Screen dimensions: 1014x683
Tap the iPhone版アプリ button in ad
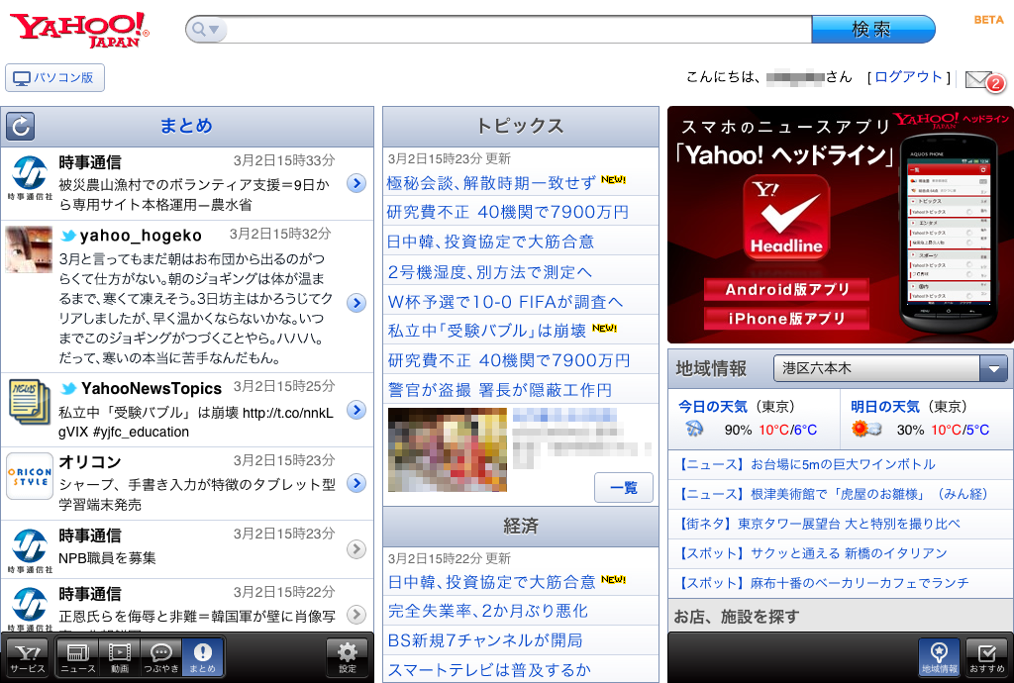click(786, 319)
